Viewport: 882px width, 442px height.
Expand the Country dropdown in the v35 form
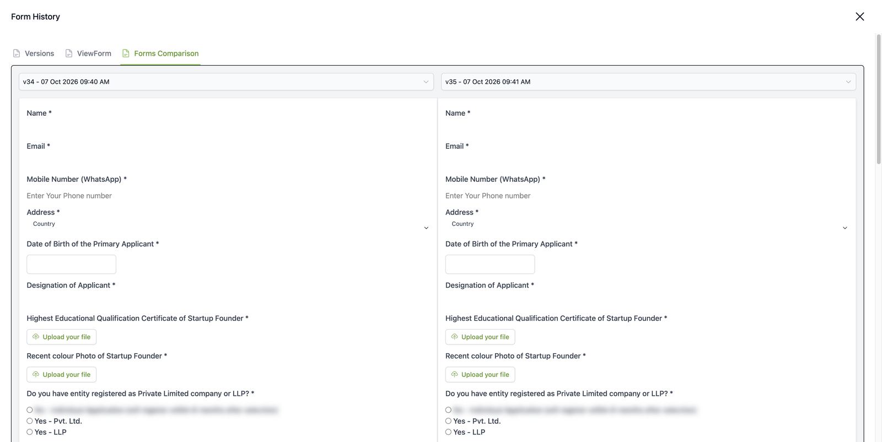(647, 224)
